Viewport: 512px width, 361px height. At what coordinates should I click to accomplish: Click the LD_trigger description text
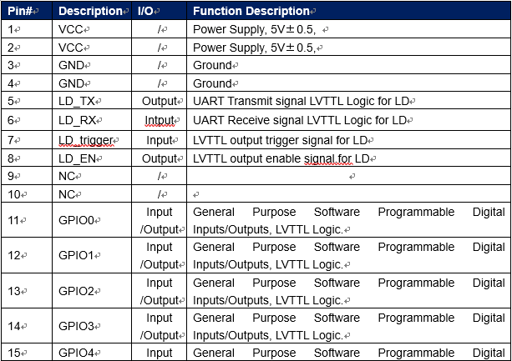pyautogui.click(x=86, y=139)
